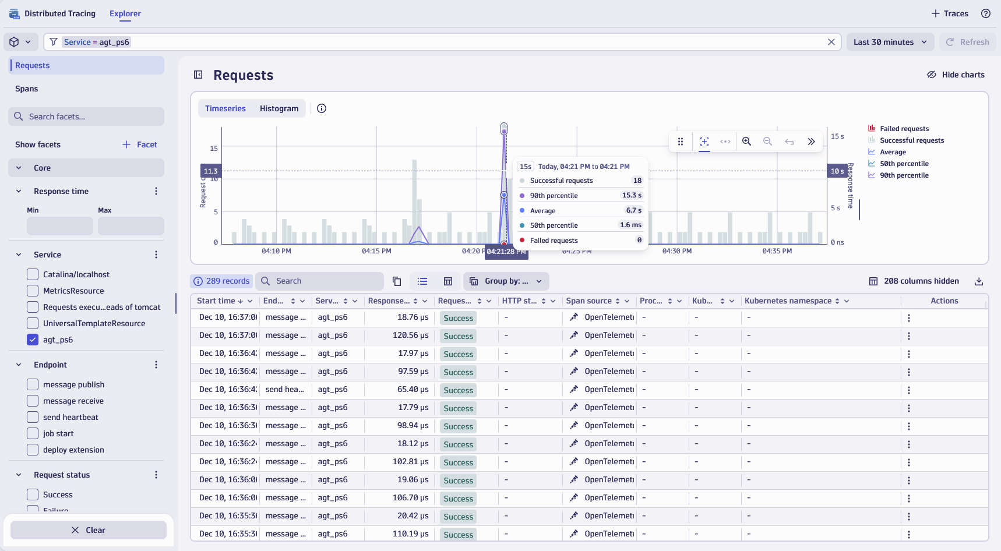Collapse the Response time facet
Screen dimensions: 1001x551
pos(19,191)
